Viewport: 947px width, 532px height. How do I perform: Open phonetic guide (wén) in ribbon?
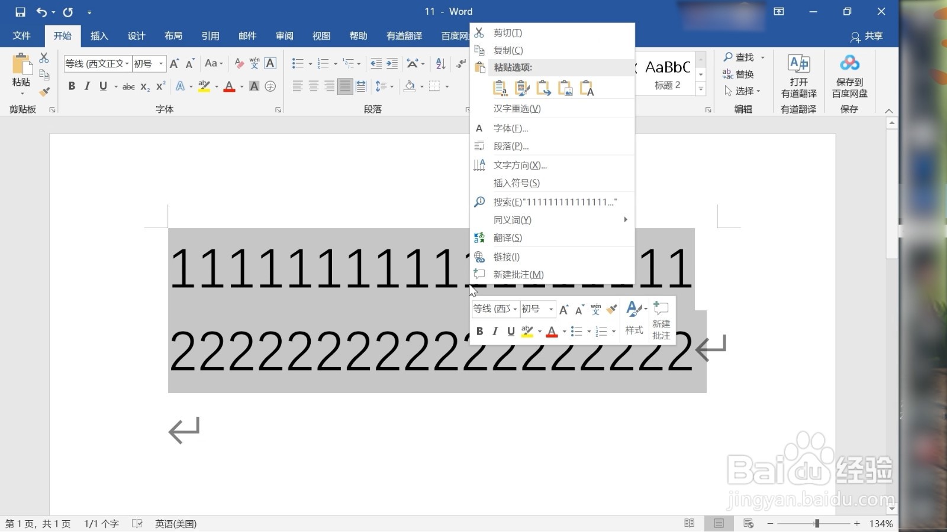pyautogui.click(x=255, y=63)
